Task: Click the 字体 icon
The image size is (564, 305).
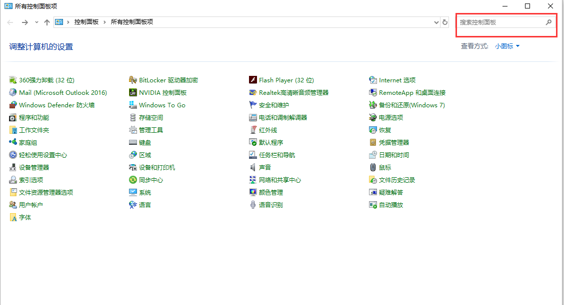Action: (x=13, y=217)
